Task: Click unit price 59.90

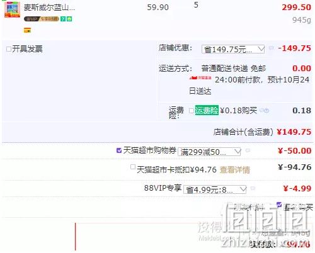Action: pyautogui.click(x=158, y=8)
